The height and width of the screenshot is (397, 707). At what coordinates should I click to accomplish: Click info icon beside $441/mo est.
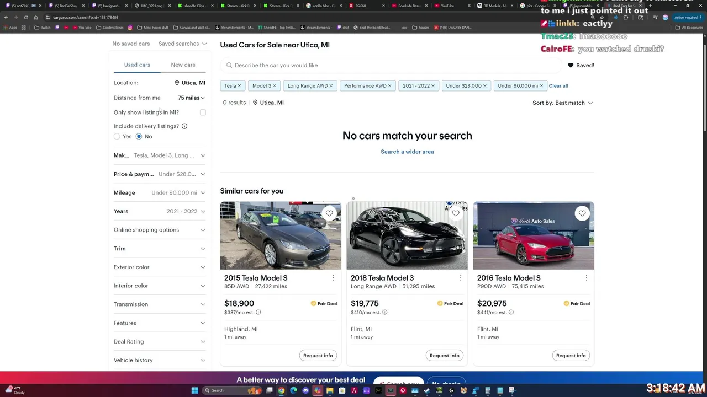511,312
